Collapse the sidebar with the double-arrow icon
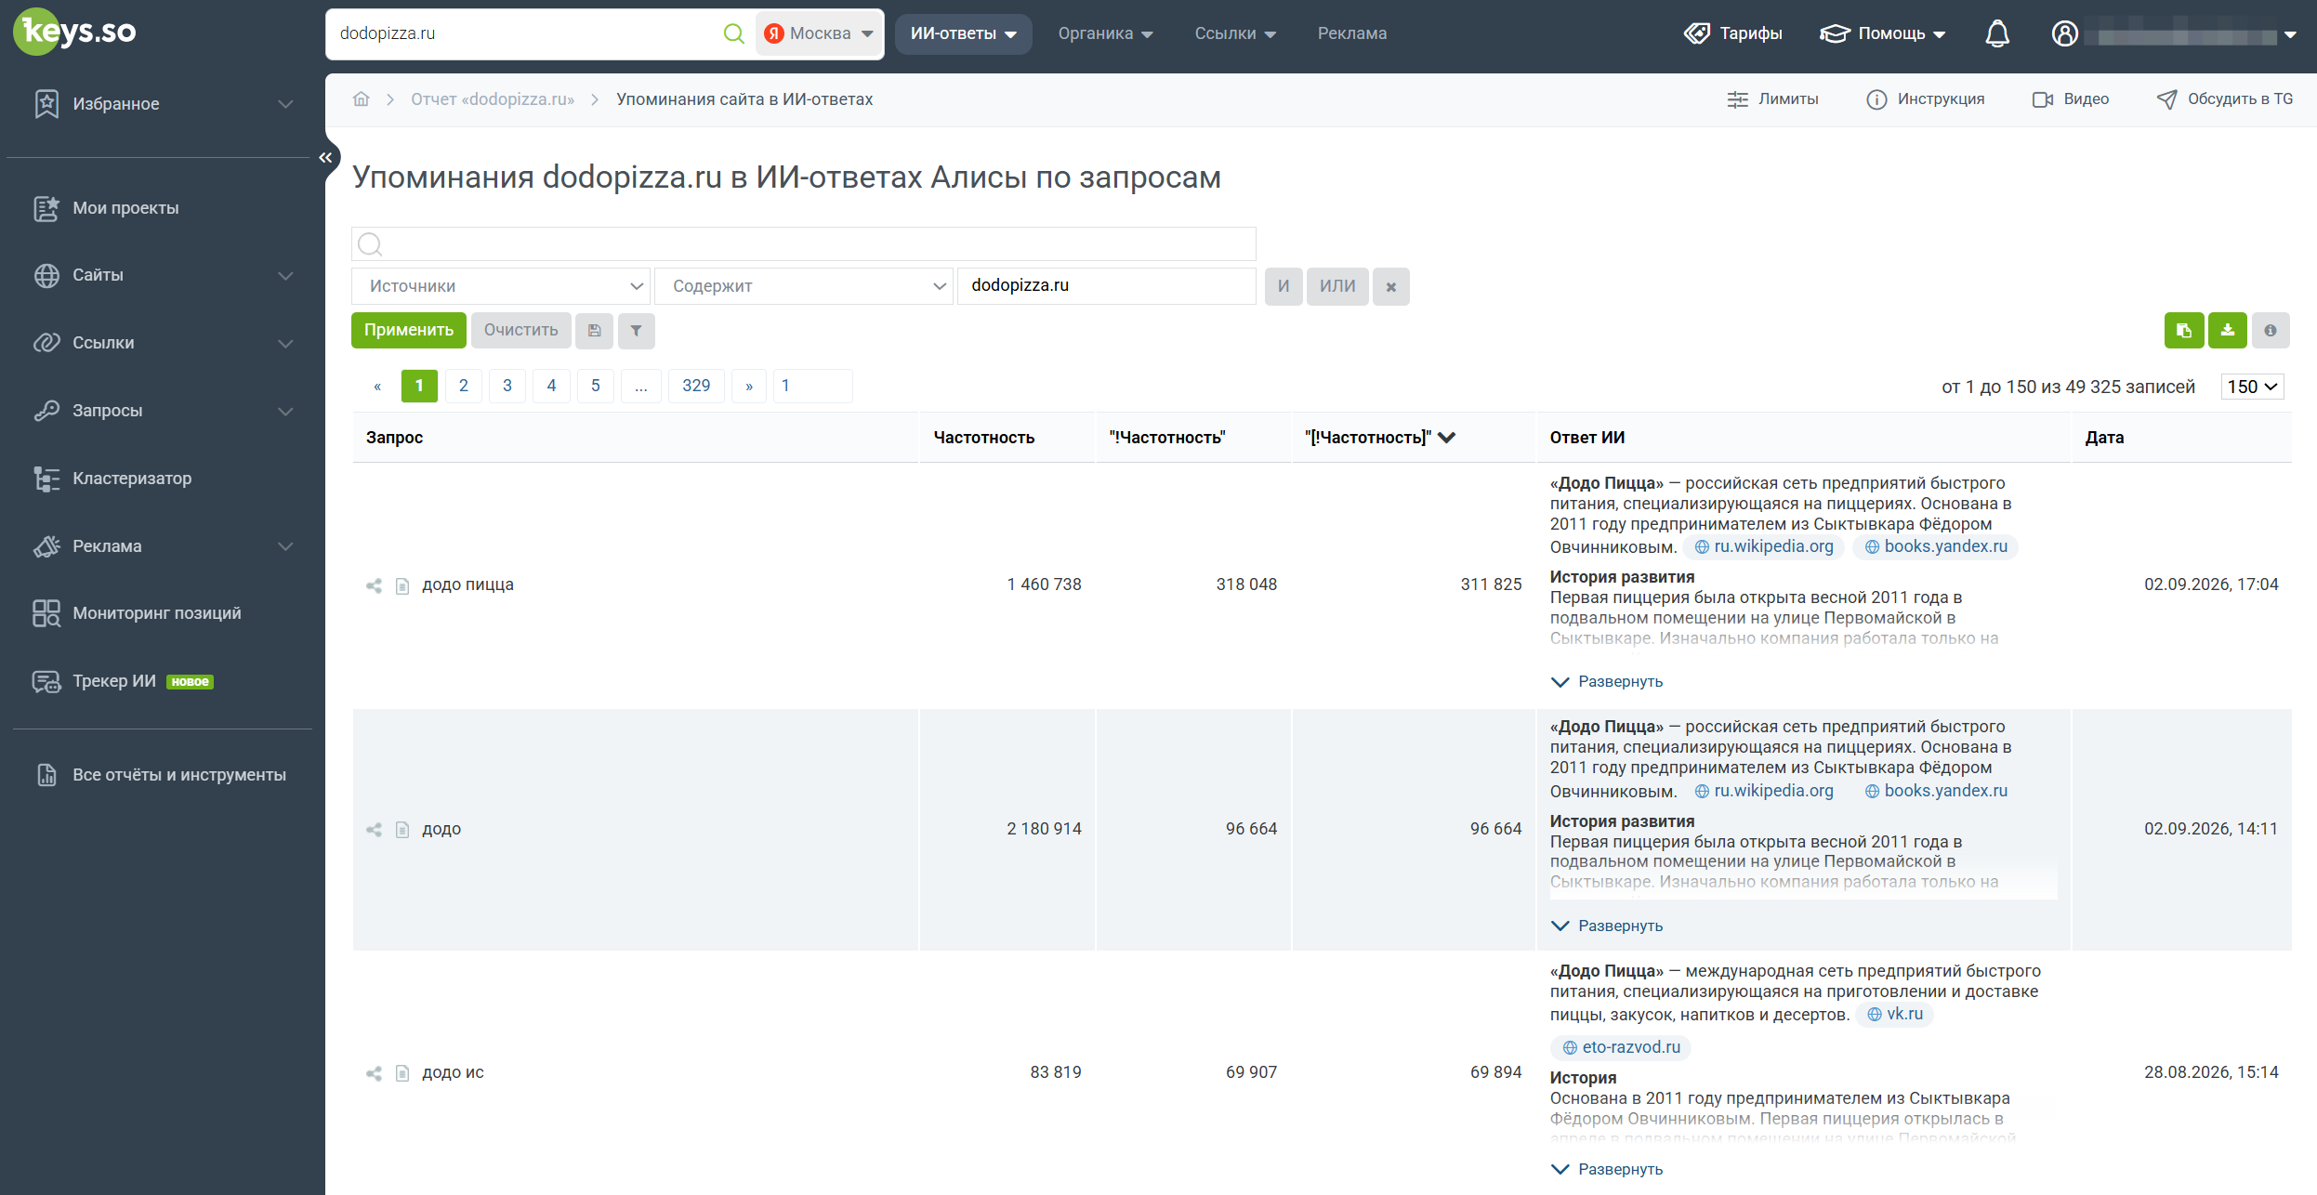2317x1195 pixels. pyautogui.click(x=325, y=157)
